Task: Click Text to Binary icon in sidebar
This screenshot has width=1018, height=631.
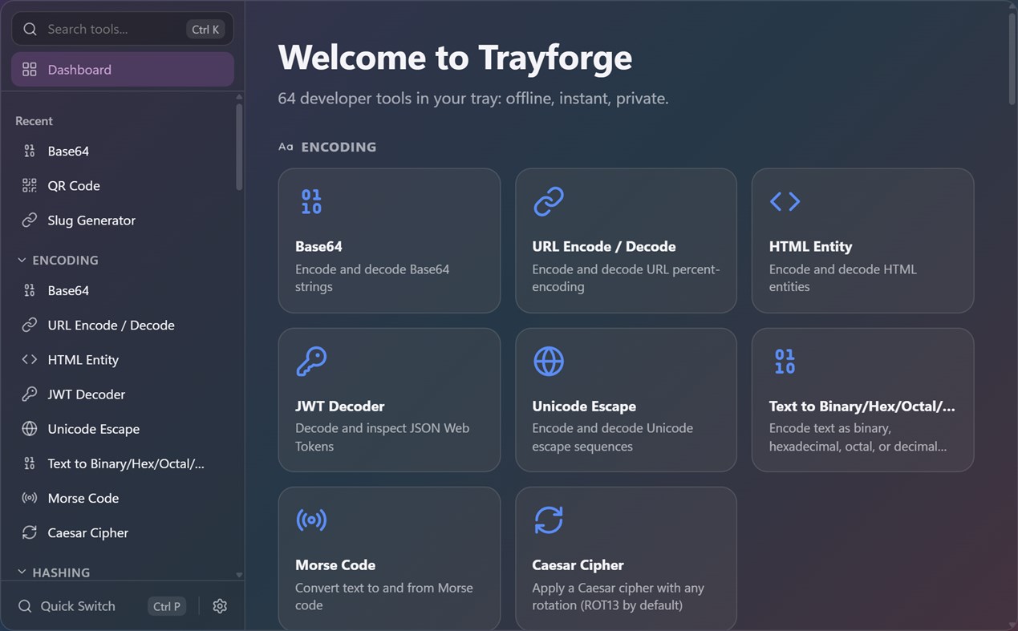Action: click(x=30, y=463)
